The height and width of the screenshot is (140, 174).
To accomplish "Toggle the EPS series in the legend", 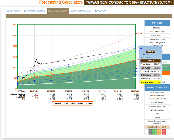I will point(66,103).
